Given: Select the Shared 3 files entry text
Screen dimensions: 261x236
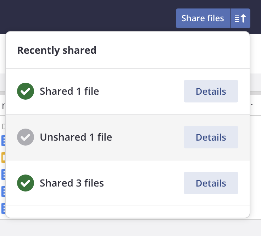Looking at the screenshot, I should [72, 183].
